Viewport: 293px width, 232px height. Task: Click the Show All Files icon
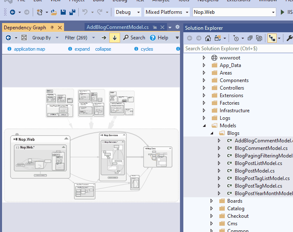259,38
